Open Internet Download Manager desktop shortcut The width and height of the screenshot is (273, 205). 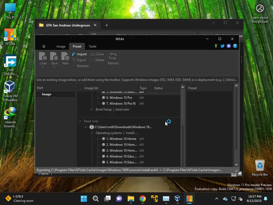click(x=10, y=117)
